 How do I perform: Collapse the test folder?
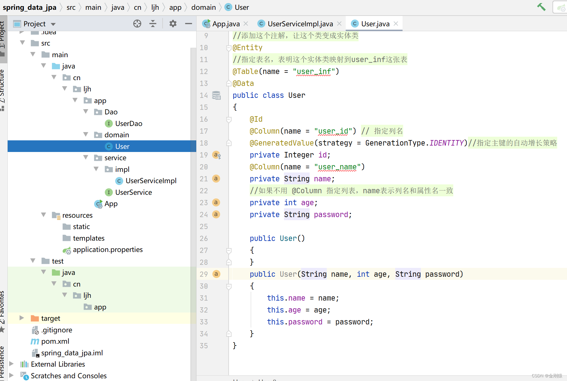click(33, 261)
